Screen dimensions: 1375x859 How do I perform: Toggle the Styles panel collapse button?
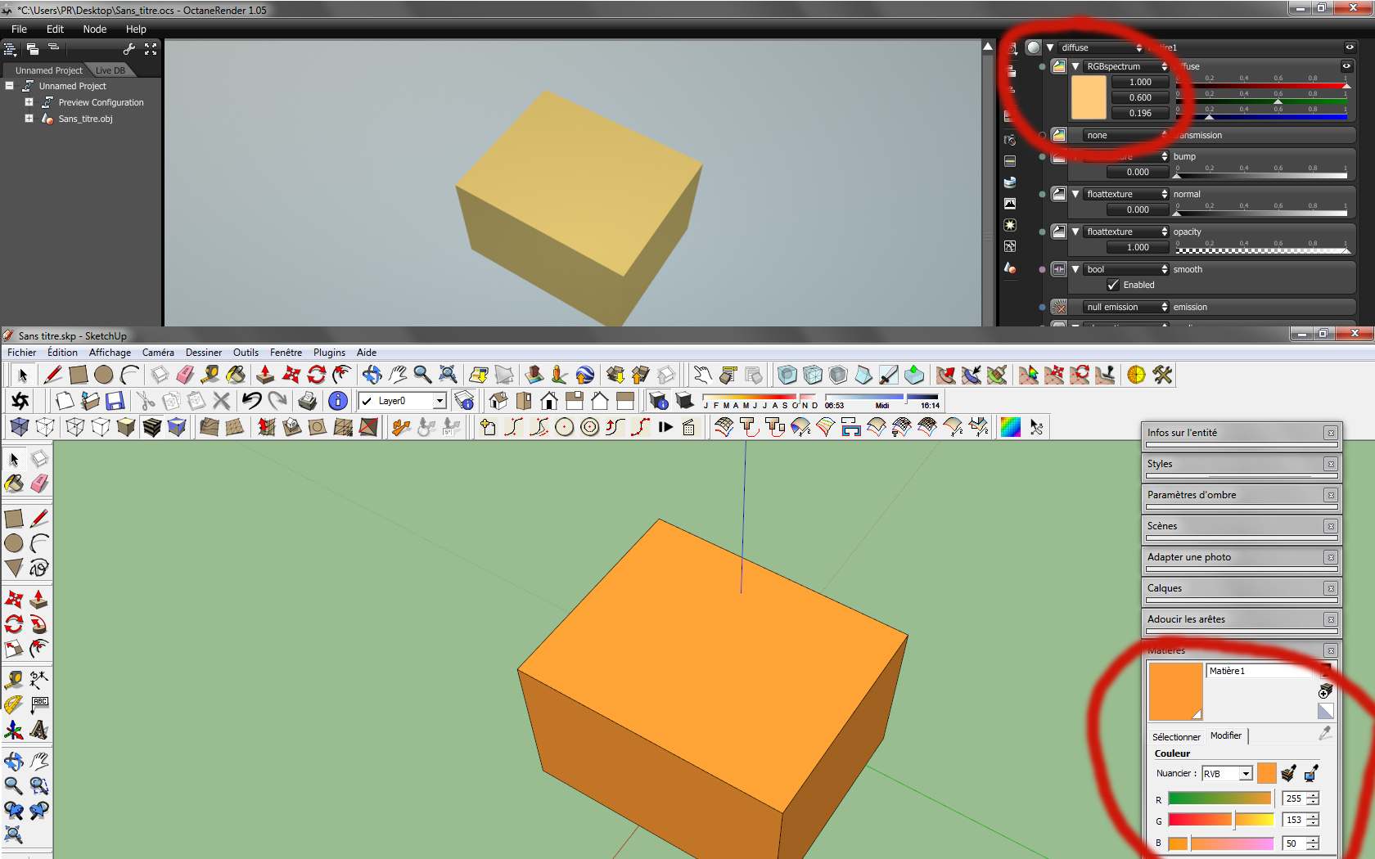1331,464
